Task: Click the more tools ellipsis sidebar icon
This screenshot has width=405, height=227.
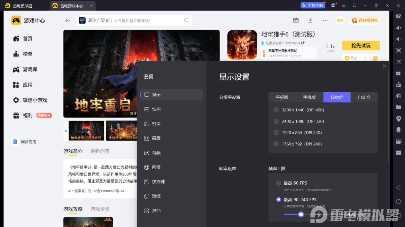Action: pyautogui.click(x=398, y=153)
